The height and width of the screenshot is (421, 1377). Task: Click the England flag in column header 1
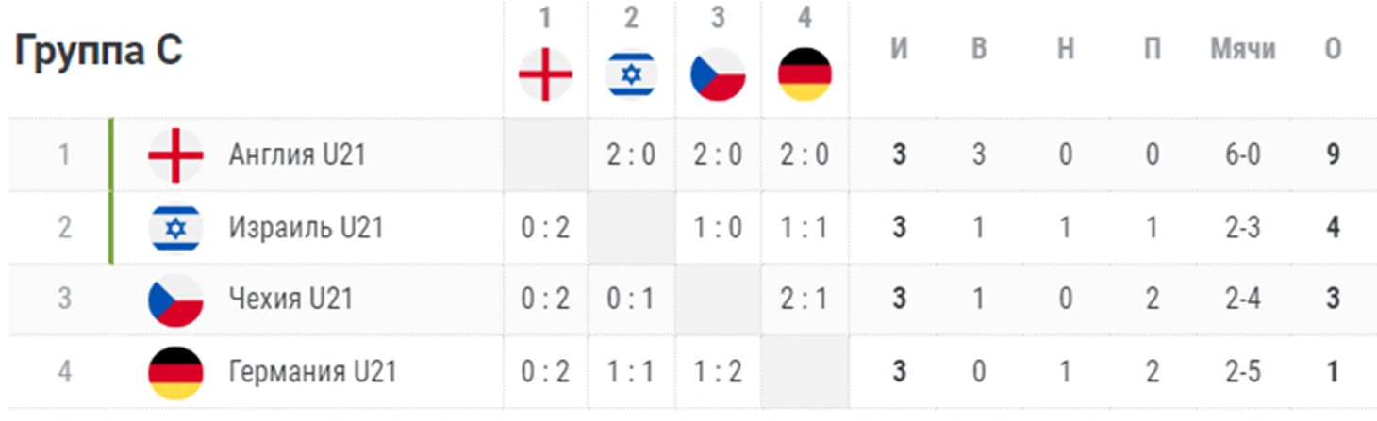[x=545, y=74]
